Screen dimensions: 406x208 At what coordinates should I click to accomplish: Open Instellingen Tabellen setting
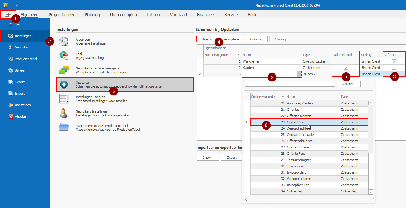pyautogui.click(x=125, y=99)
